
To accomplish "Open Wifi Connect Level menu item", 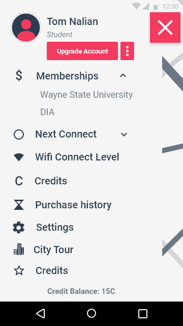I will click(x=77, y=157).
